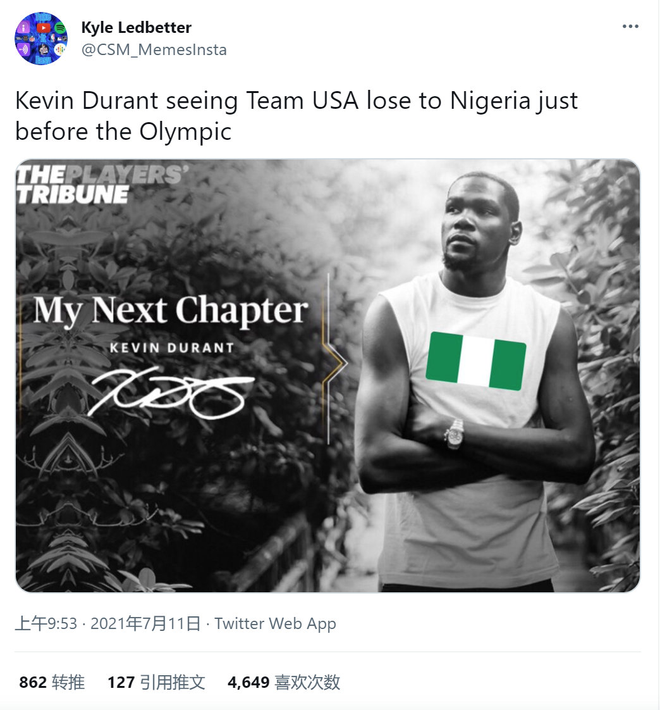Click the Twitter Web App source link
The image size is (660, 710).
point(275,623)
